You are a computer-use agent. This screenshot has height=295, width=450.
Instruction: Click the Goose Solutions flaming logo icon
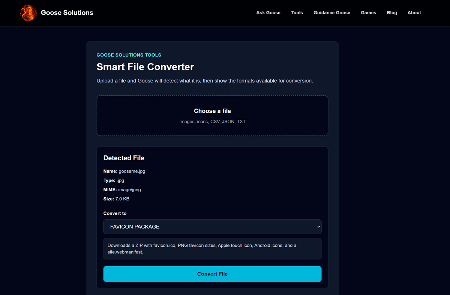tap(28, 13)
